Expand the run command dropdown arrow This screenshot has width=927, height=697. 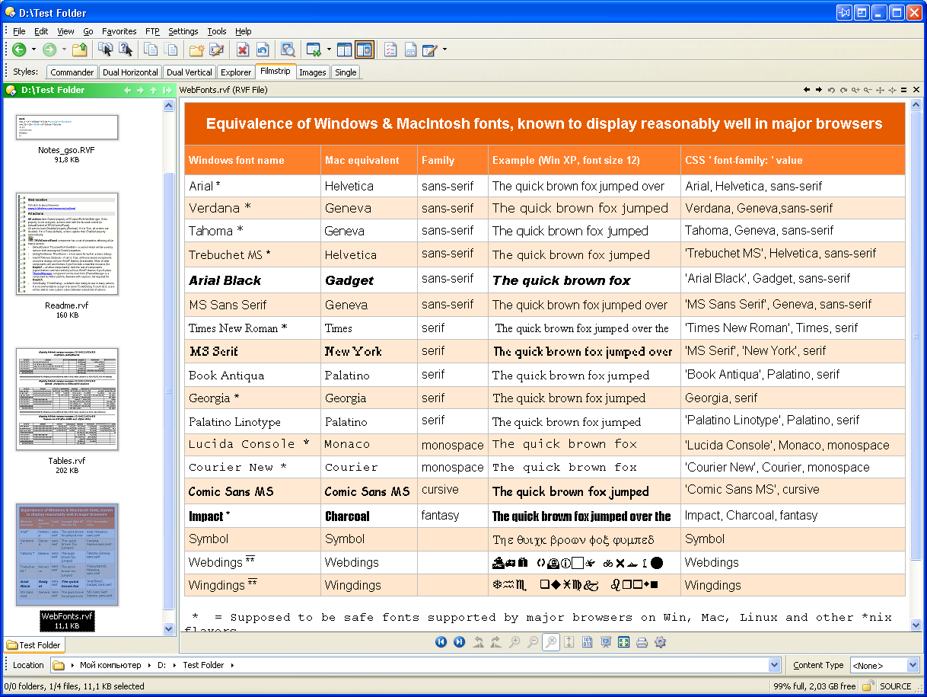[x=329, y=50]
